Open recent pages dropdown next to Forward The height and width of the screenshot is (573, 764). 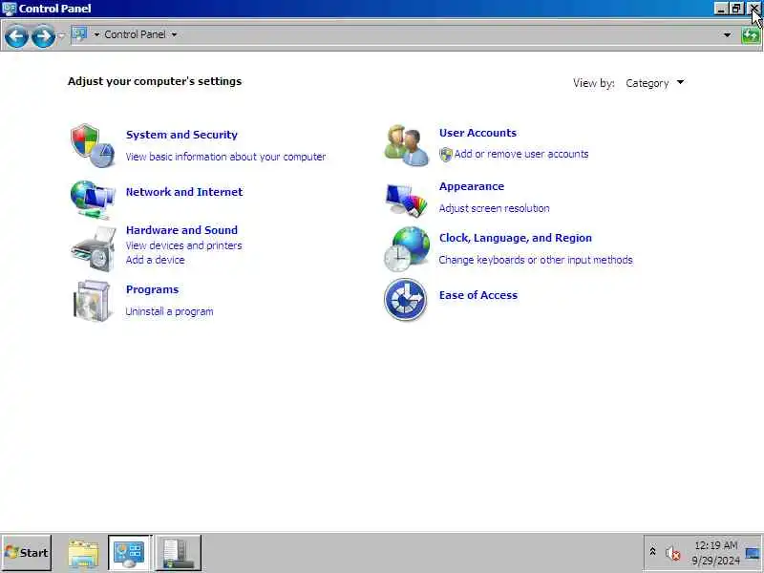pyautogui.click(x=61, y=35)
